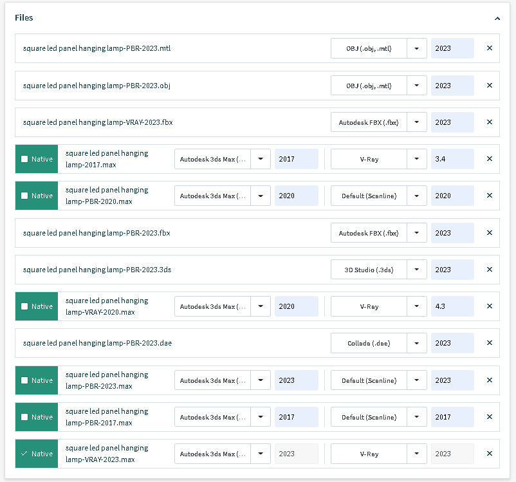Image resolution: width=516 pixels, height=482 pixels.
Task: Enable Native checkbox for PBR-2020.max
Action: (24, 196)
